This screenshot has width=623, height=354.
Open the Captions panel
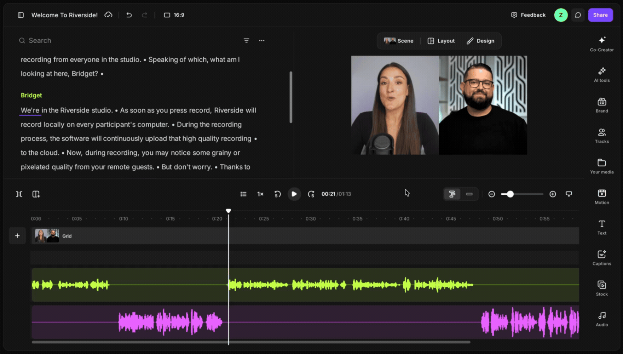point(602,258)
